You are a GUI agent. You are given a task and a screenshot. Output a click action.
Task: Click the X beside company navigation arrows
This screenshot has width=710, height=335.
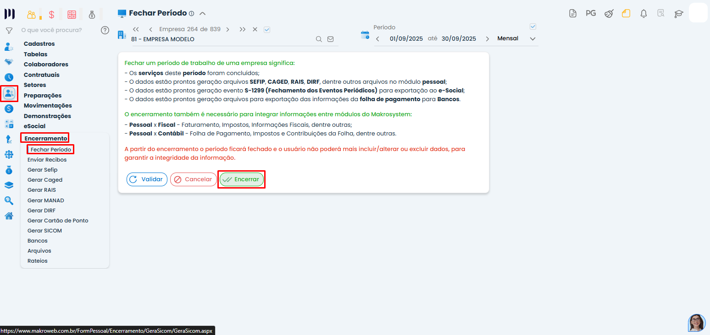click(255, 29)
